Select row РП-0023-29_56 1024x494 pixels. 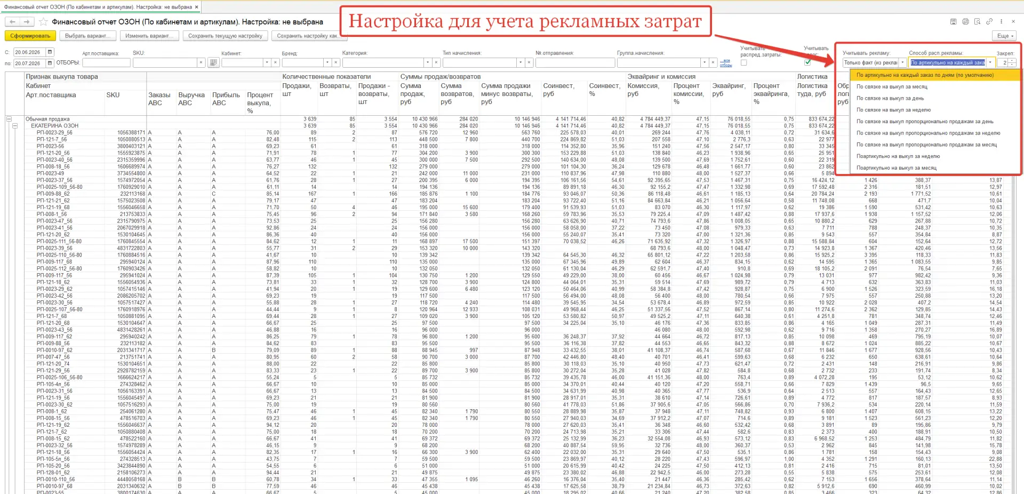click(x=54, y=132)
